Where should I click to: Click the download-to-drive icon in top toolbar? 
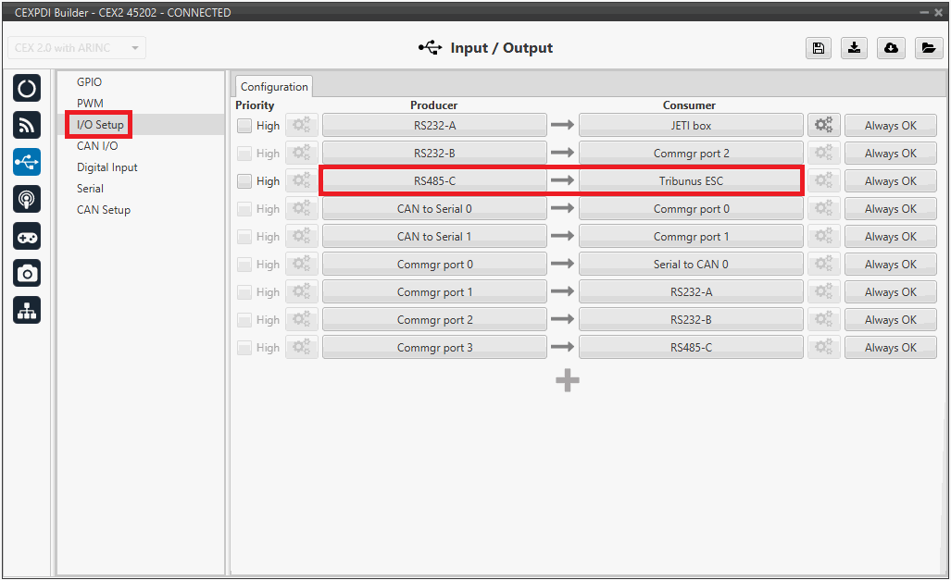click(x=854, y=48)
